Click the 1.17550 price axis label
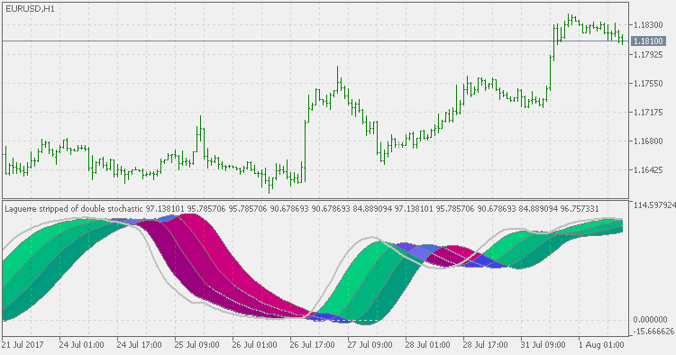This screenshot has width=676, height=355. tap(648, 83)
